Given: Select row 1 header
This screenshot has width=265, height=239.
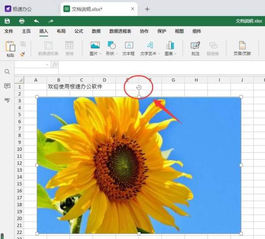Looking at the screenshot, I should [19, 87].
